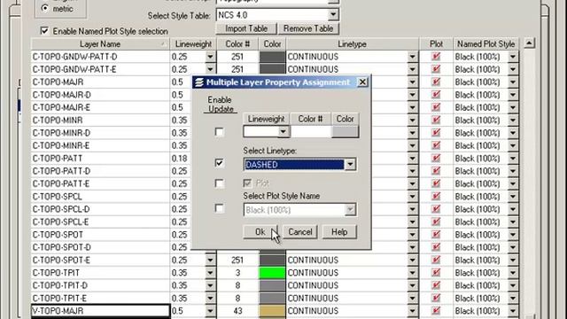Select C-TOPO-MINR-D layer name
Viewport: 567px width, 319px height.
[x=61, y=133]
